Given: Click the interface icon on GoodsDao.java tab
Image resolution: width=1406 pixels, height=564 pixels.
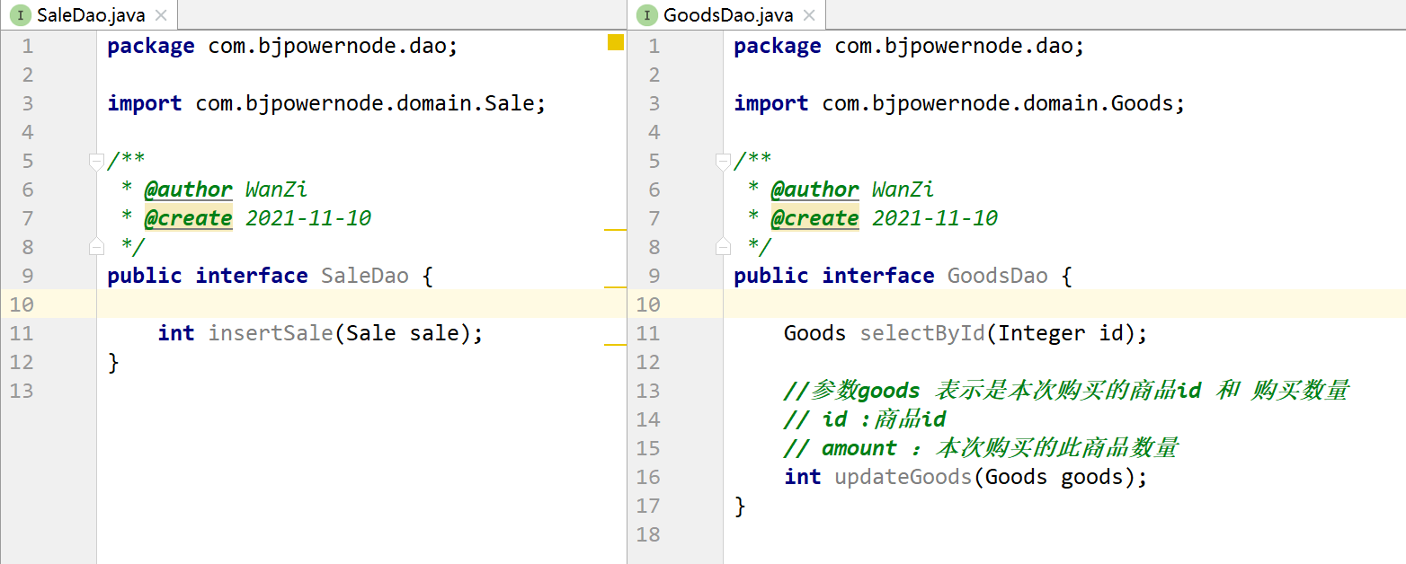Looking at the screenshot, I should (647, 15).
